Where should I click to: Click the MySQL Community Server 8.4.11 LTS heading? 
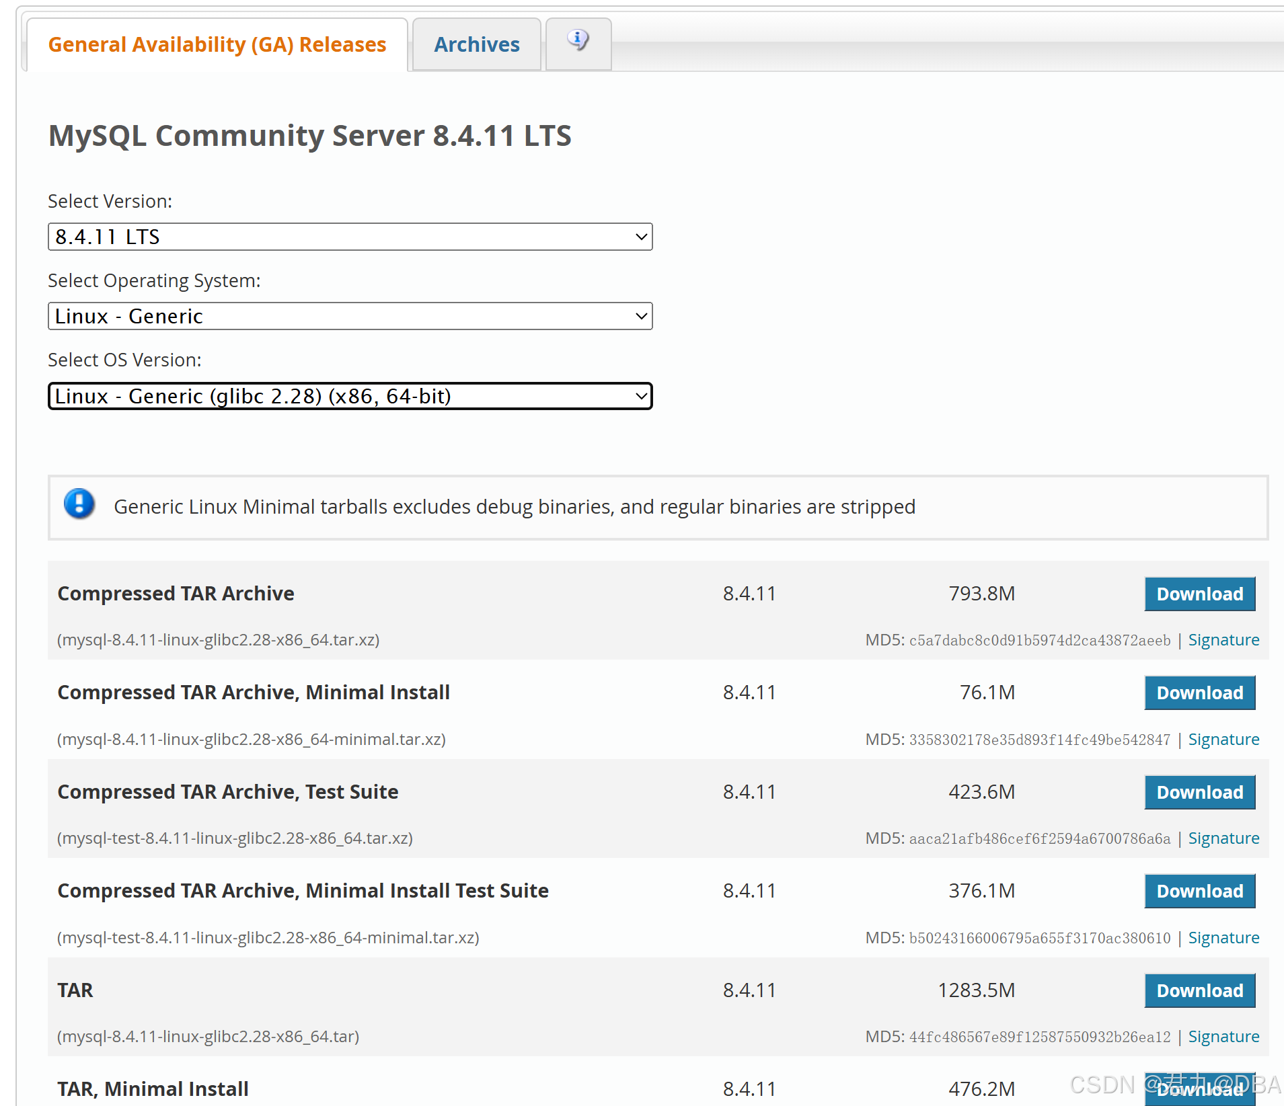(x=310, y=136)
